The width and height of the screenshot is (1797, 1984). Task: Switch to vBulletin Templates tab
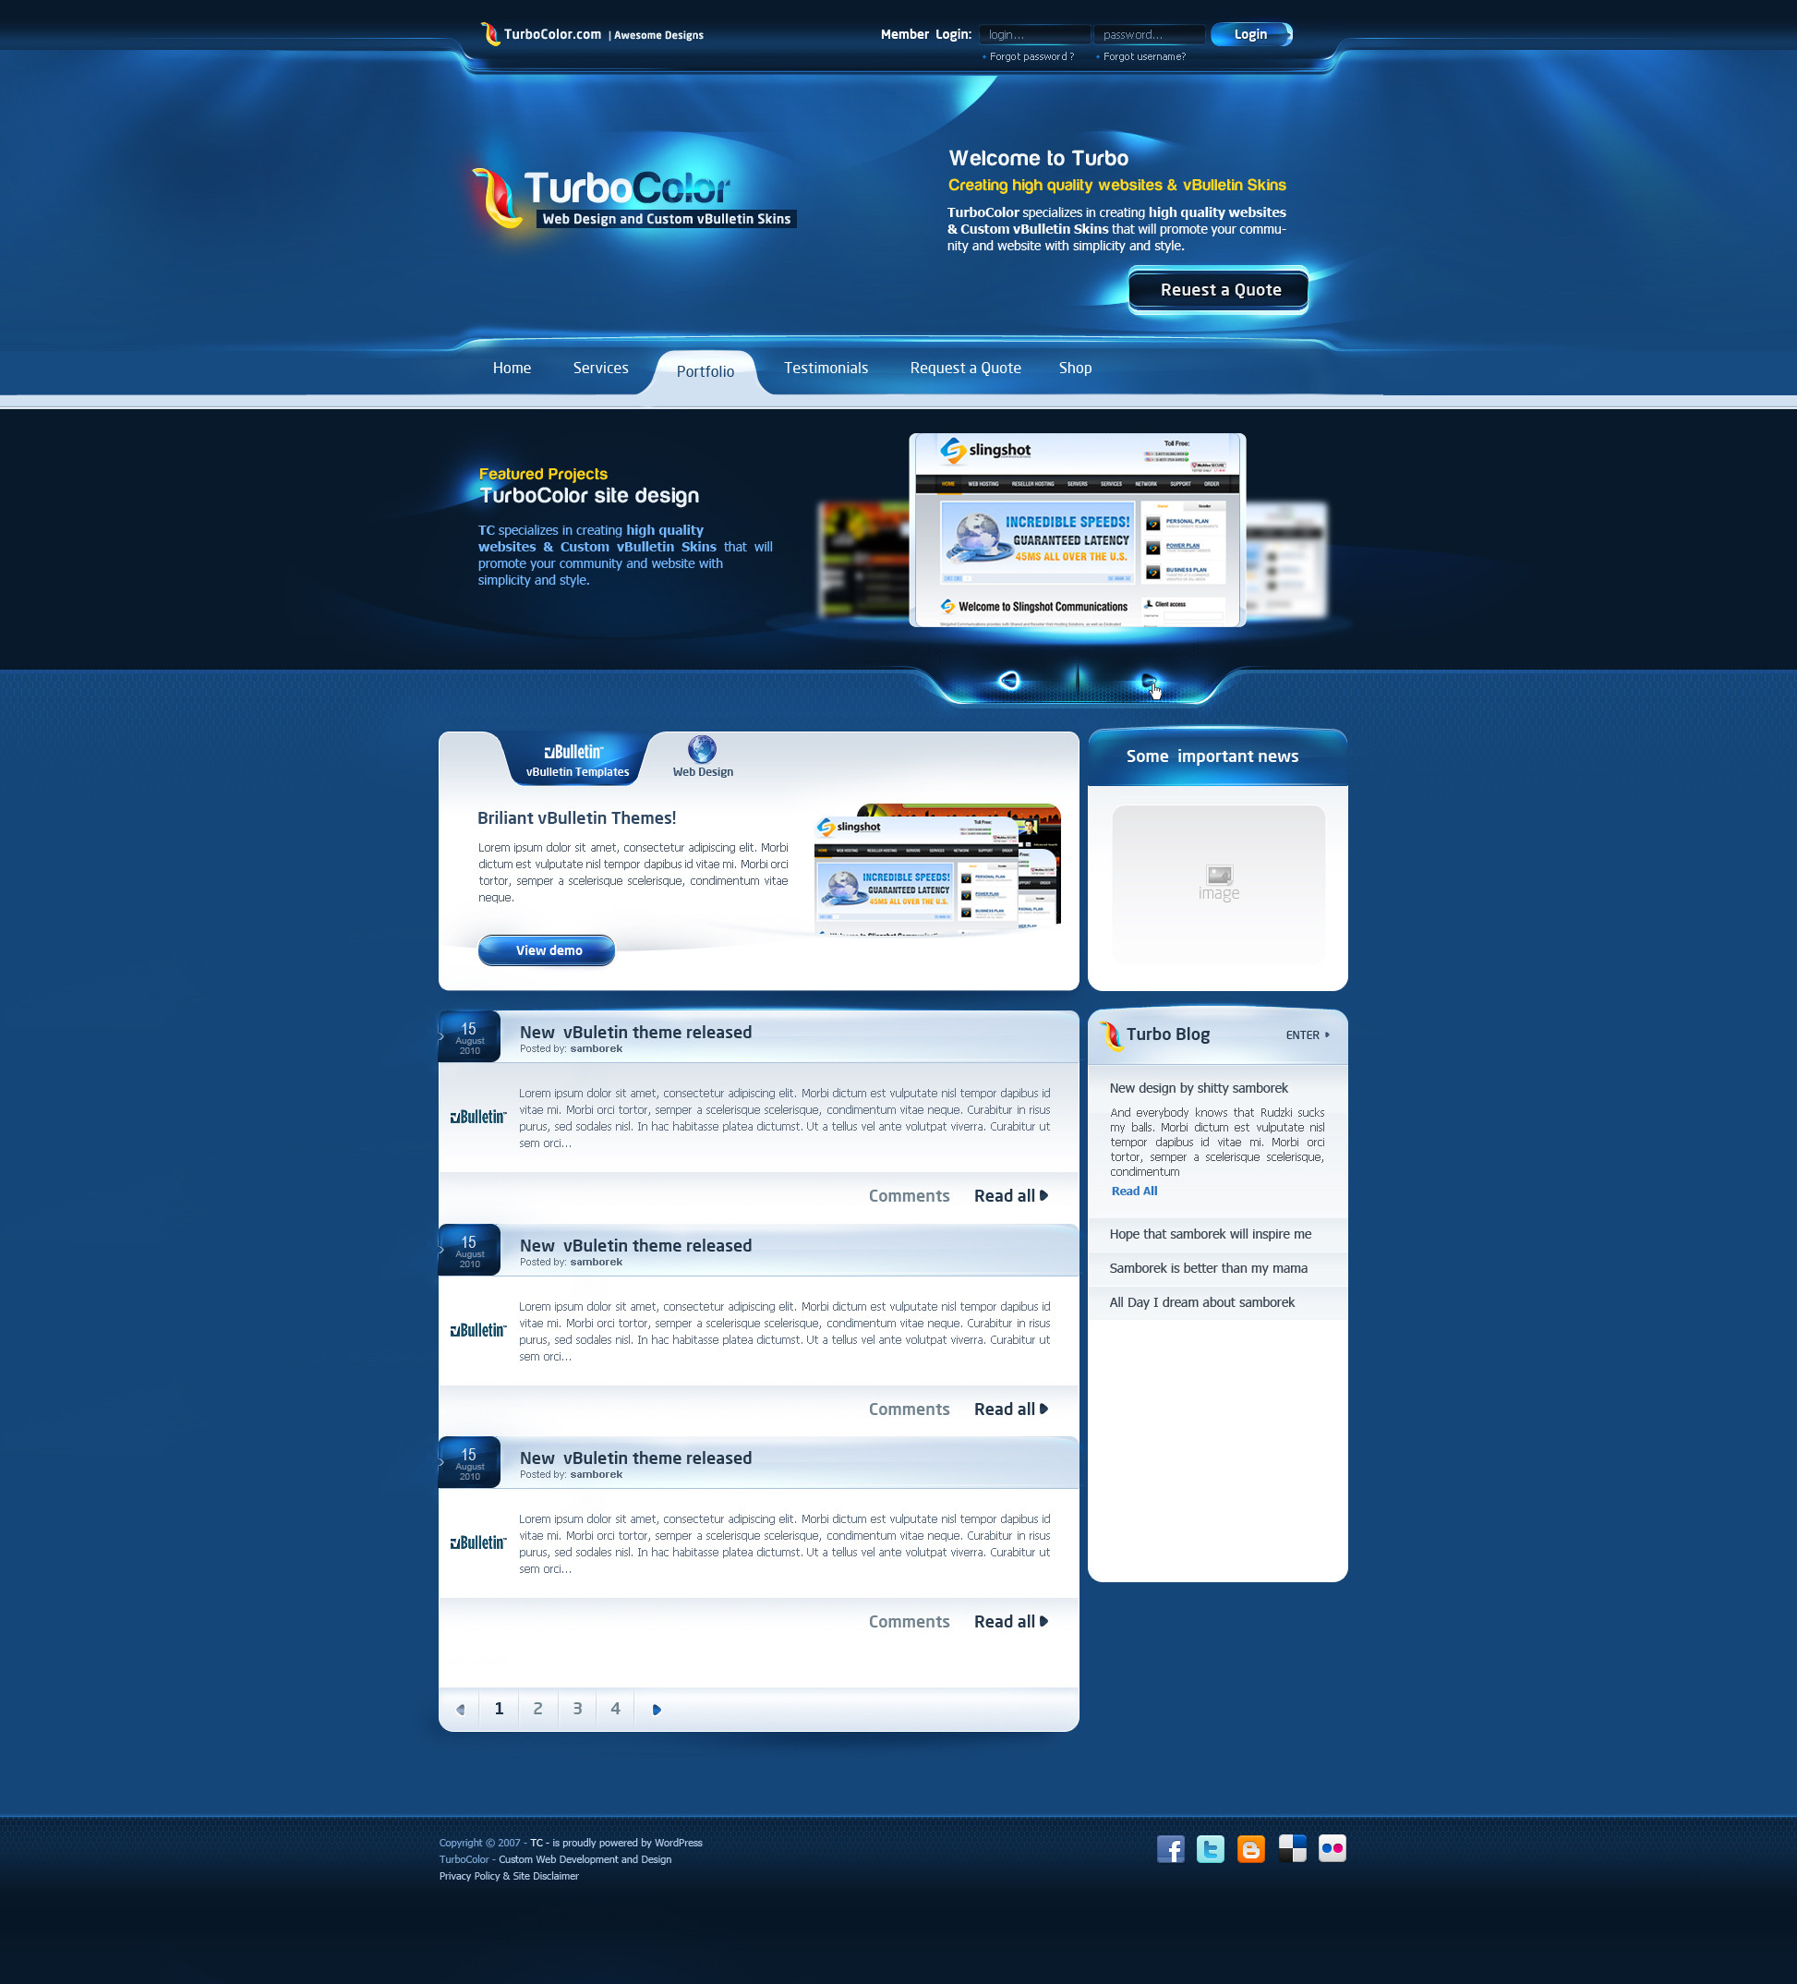(577, 760)
